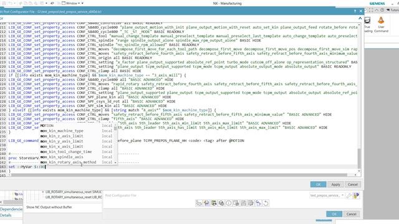
Task: Collapse the editor group with the chevron
Action: (x=360, y=18)
